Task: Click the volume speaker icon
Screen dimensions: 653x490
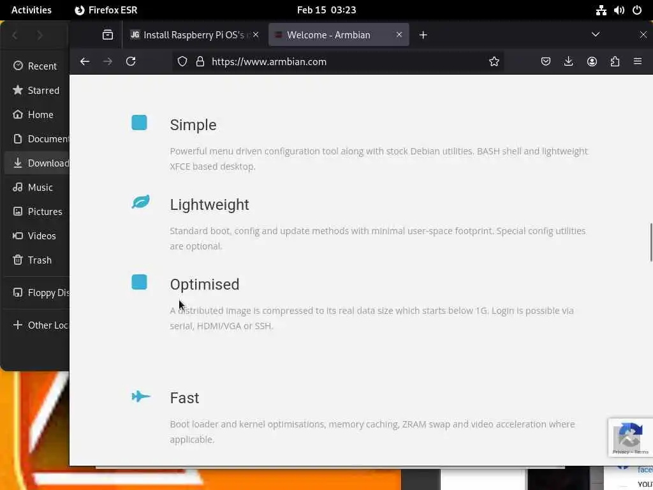Action: [x=619, y=10]
